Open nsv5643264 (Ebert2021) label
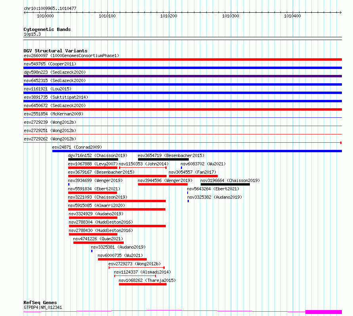Viewport: 353px width, 316px height. coord(213,189)
